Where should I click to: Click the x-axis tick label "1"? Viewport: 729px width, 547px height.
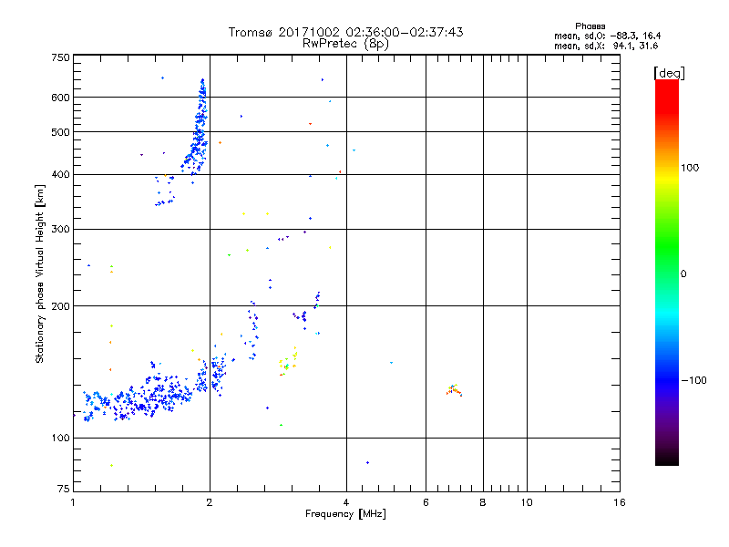point(73,502)
